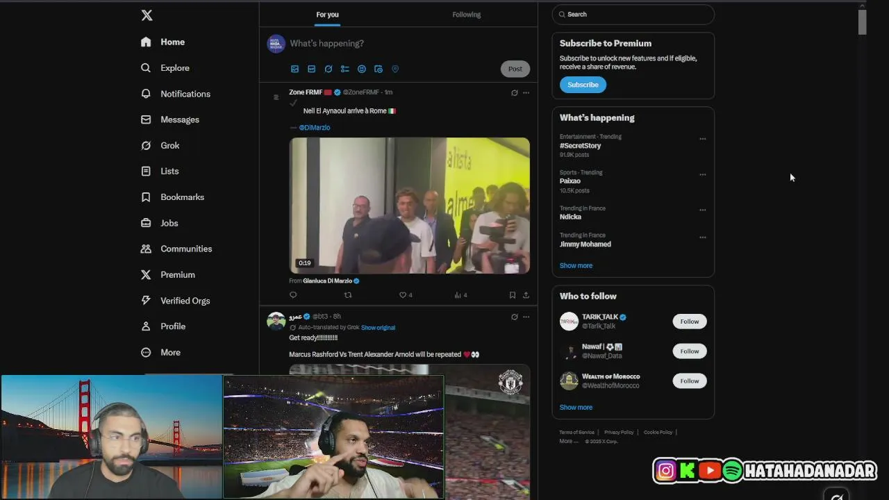This screenshot has height=500, width=889.
Task: Open the Paixao trend
Action: pyautogui.click(x=570, y=181)
